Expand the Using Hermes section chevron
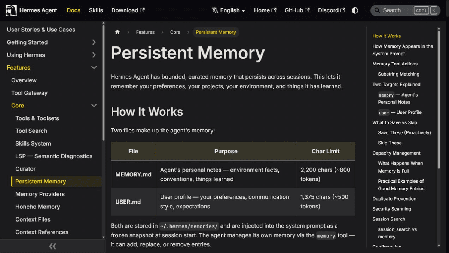 pos(94,55)
